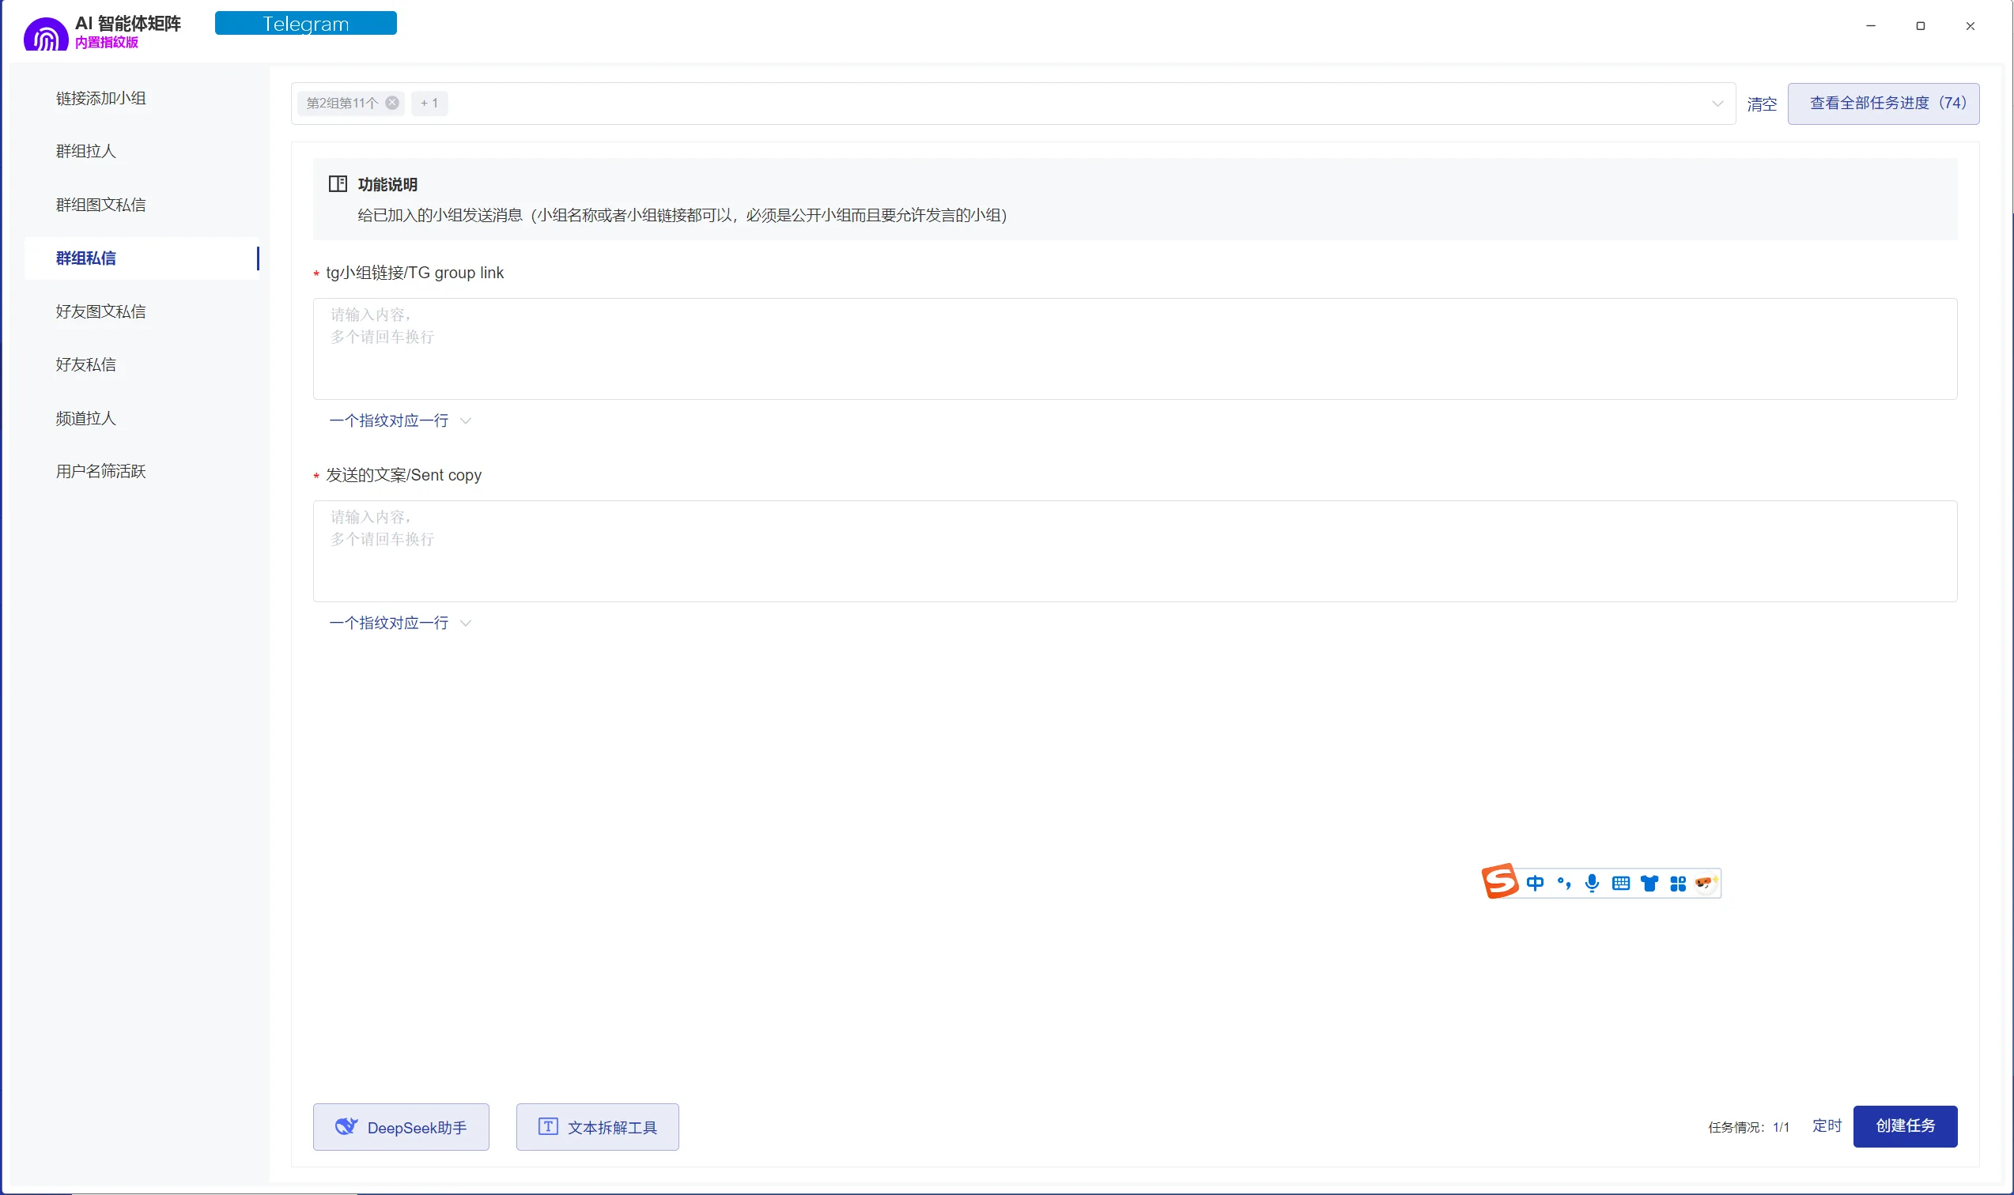This screenshot has width=2014, height=1195.
Task: Toggle Chinese/English input mode 中
Action: point(1536,884)
